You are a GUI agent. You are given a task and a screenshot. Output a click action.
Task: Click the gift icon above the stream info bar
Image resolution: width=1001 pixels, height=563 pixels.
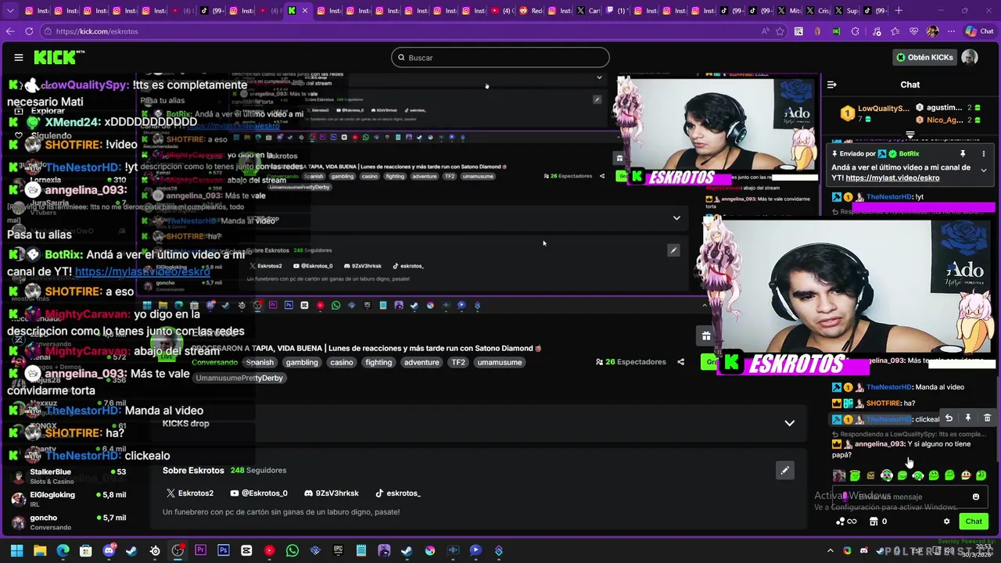pos(706,336)
